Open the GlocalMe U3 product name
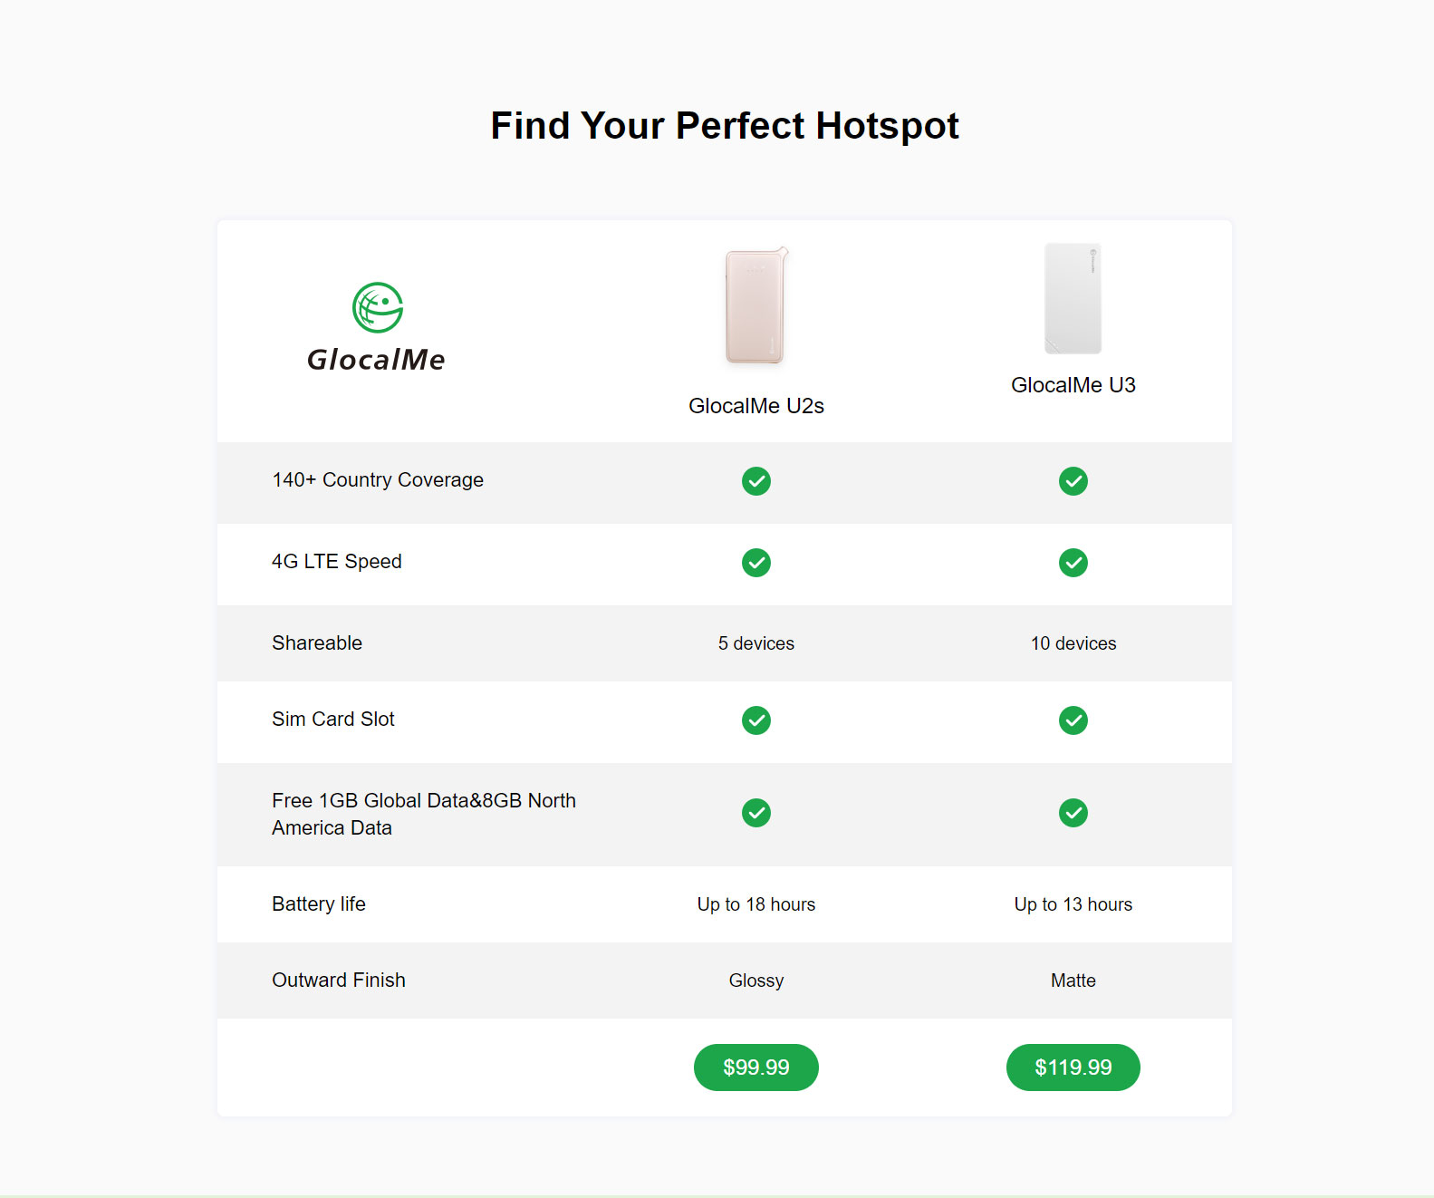Image resolution: width=1434 pixels, height=1198 pixels. (x=1073, y=385)
